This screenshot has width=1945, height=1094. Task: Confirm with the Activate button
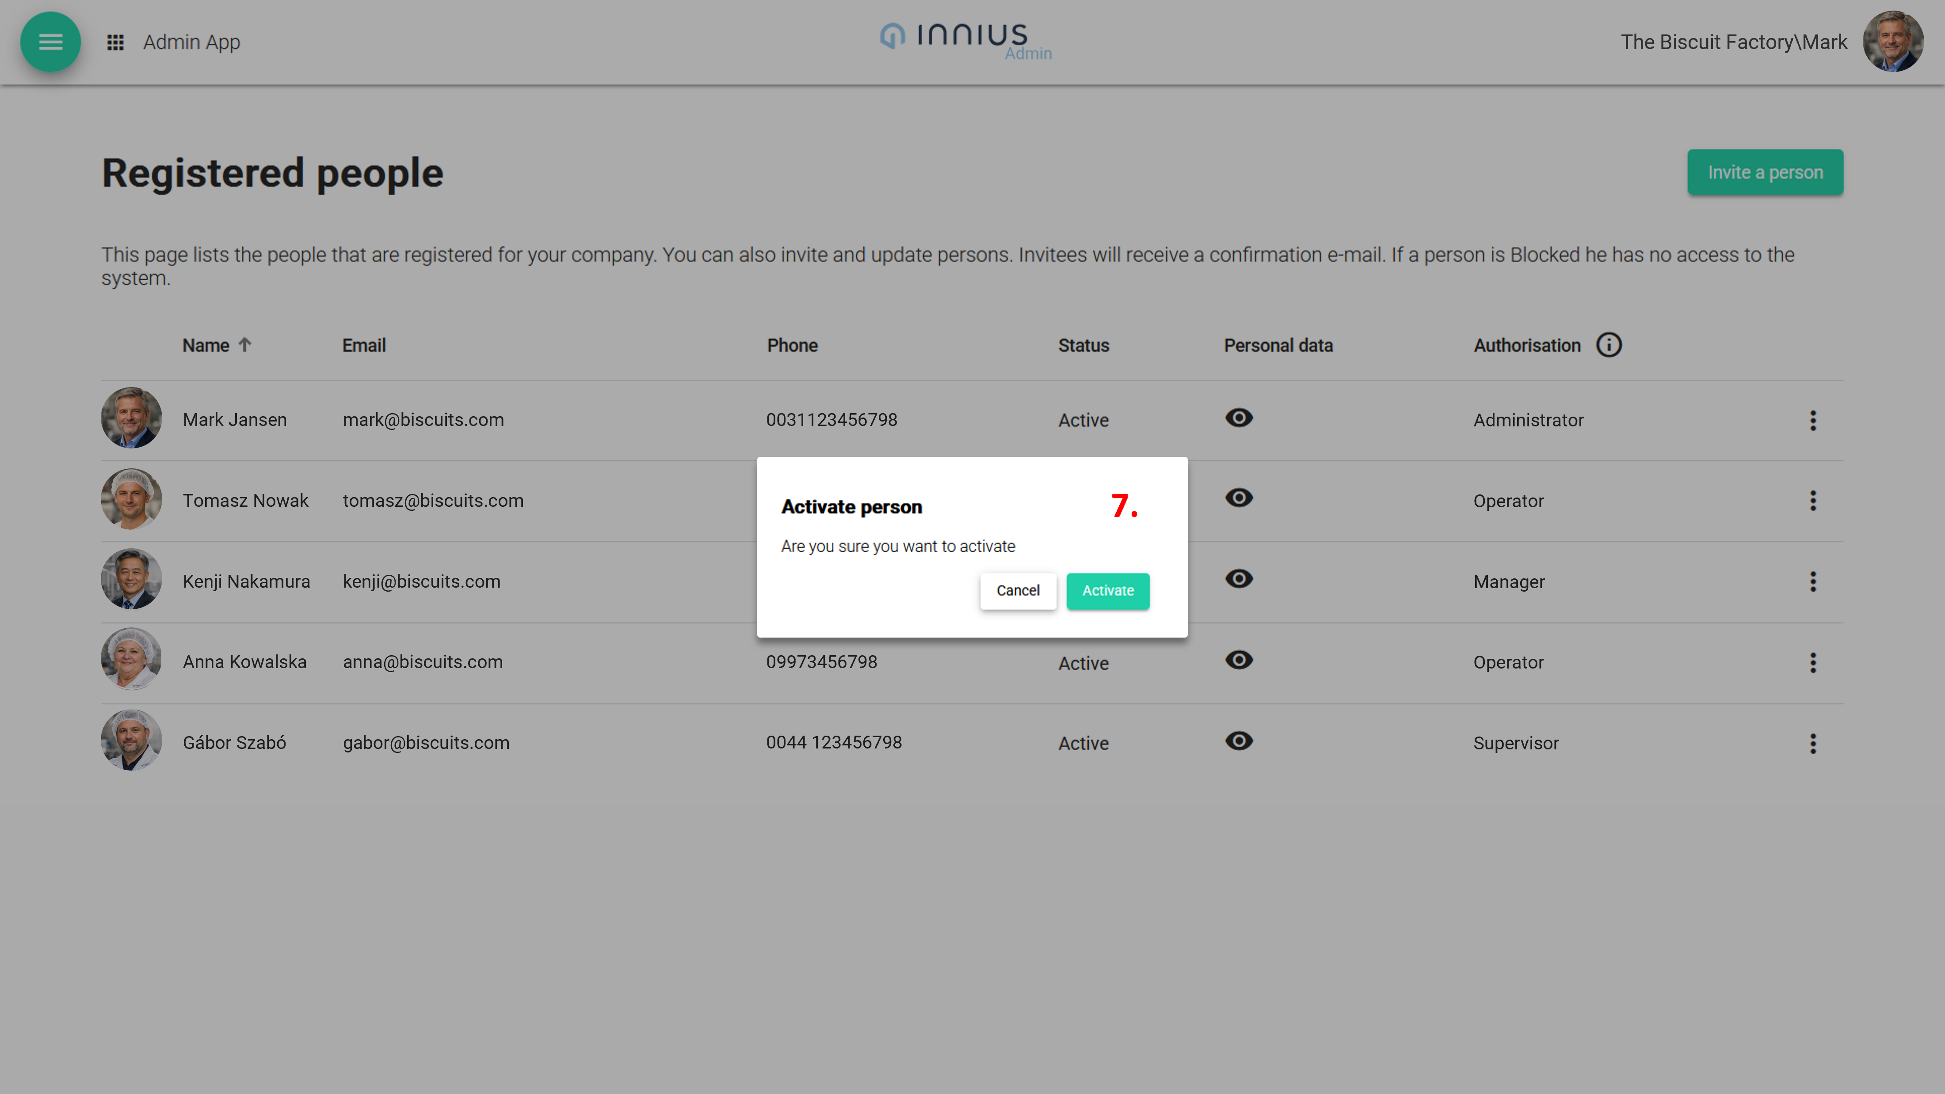[1107, 591]
